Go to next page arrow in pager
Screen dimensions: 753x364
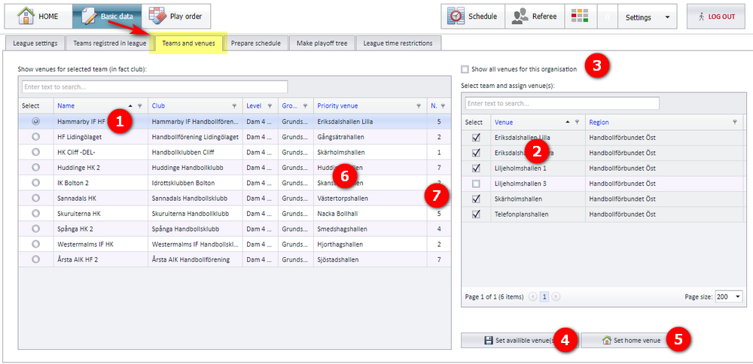click(556, 297)
